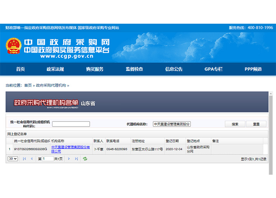Open breadcrumb link 政府采购代理机构
Viewport: 276px width, 198px height.
[x=51, y=85]
